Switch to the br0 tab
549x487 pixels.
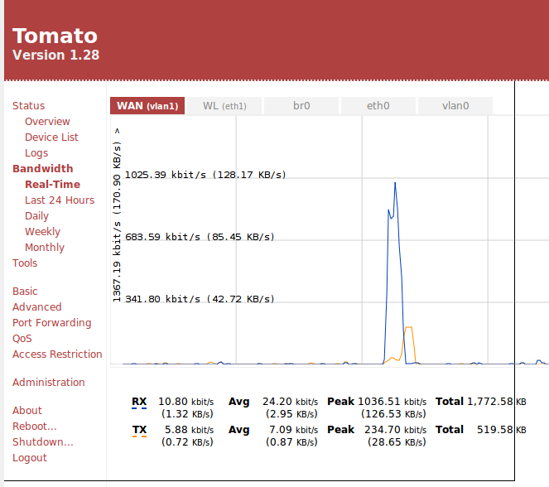(x=301, y=106)
